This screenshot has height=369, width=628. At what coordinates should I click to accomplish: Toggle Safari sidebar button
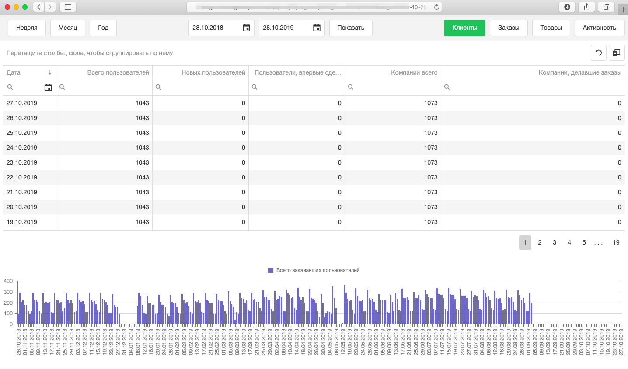68,7
